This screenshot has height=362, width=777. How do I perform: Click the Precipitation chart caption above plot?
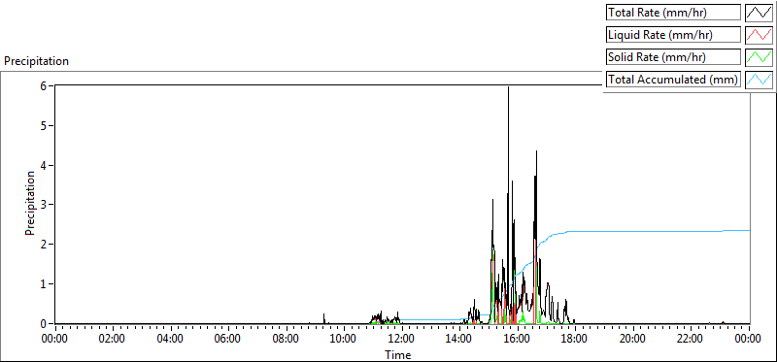coord(36,61)
